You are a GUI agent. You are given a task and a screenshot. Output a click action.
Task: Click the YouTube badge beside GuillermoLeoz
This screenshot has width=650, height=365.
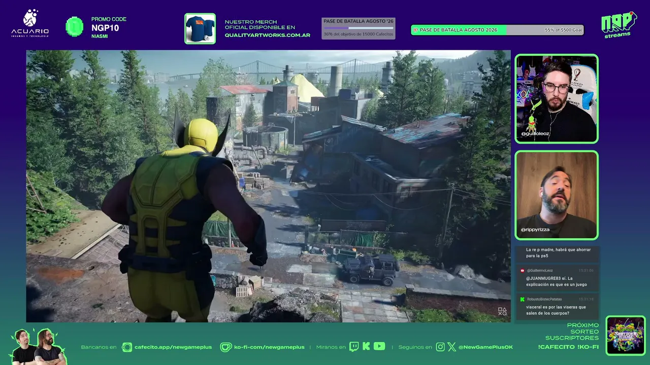pos(523,271)
